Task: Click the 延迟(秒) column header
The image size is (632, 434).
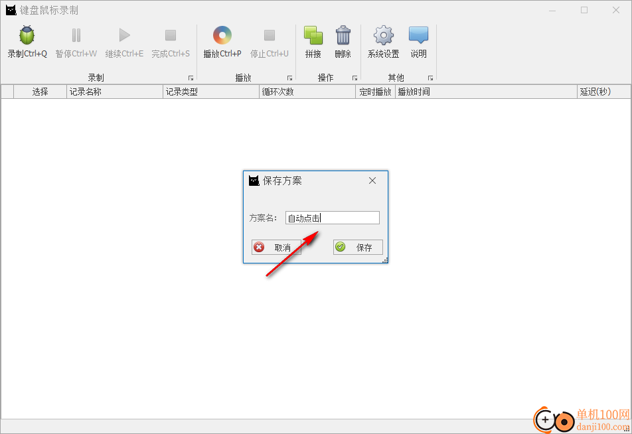Action: [603, 92]
